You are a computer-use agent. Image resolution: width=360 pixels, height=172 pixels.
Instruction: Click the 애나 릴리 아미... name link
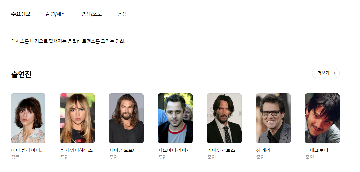[27, 150]
